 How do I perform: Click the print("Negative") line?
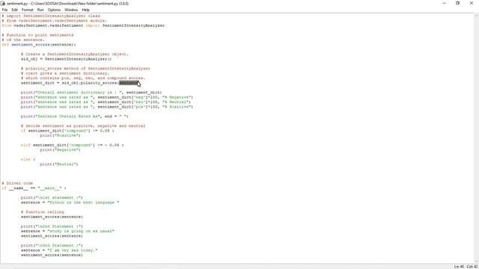click(x=60, y=150)
